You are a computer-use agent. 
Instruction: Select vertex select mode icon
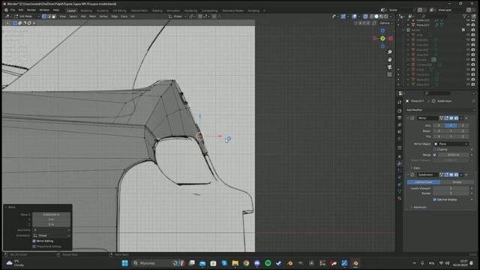(44, 16)
